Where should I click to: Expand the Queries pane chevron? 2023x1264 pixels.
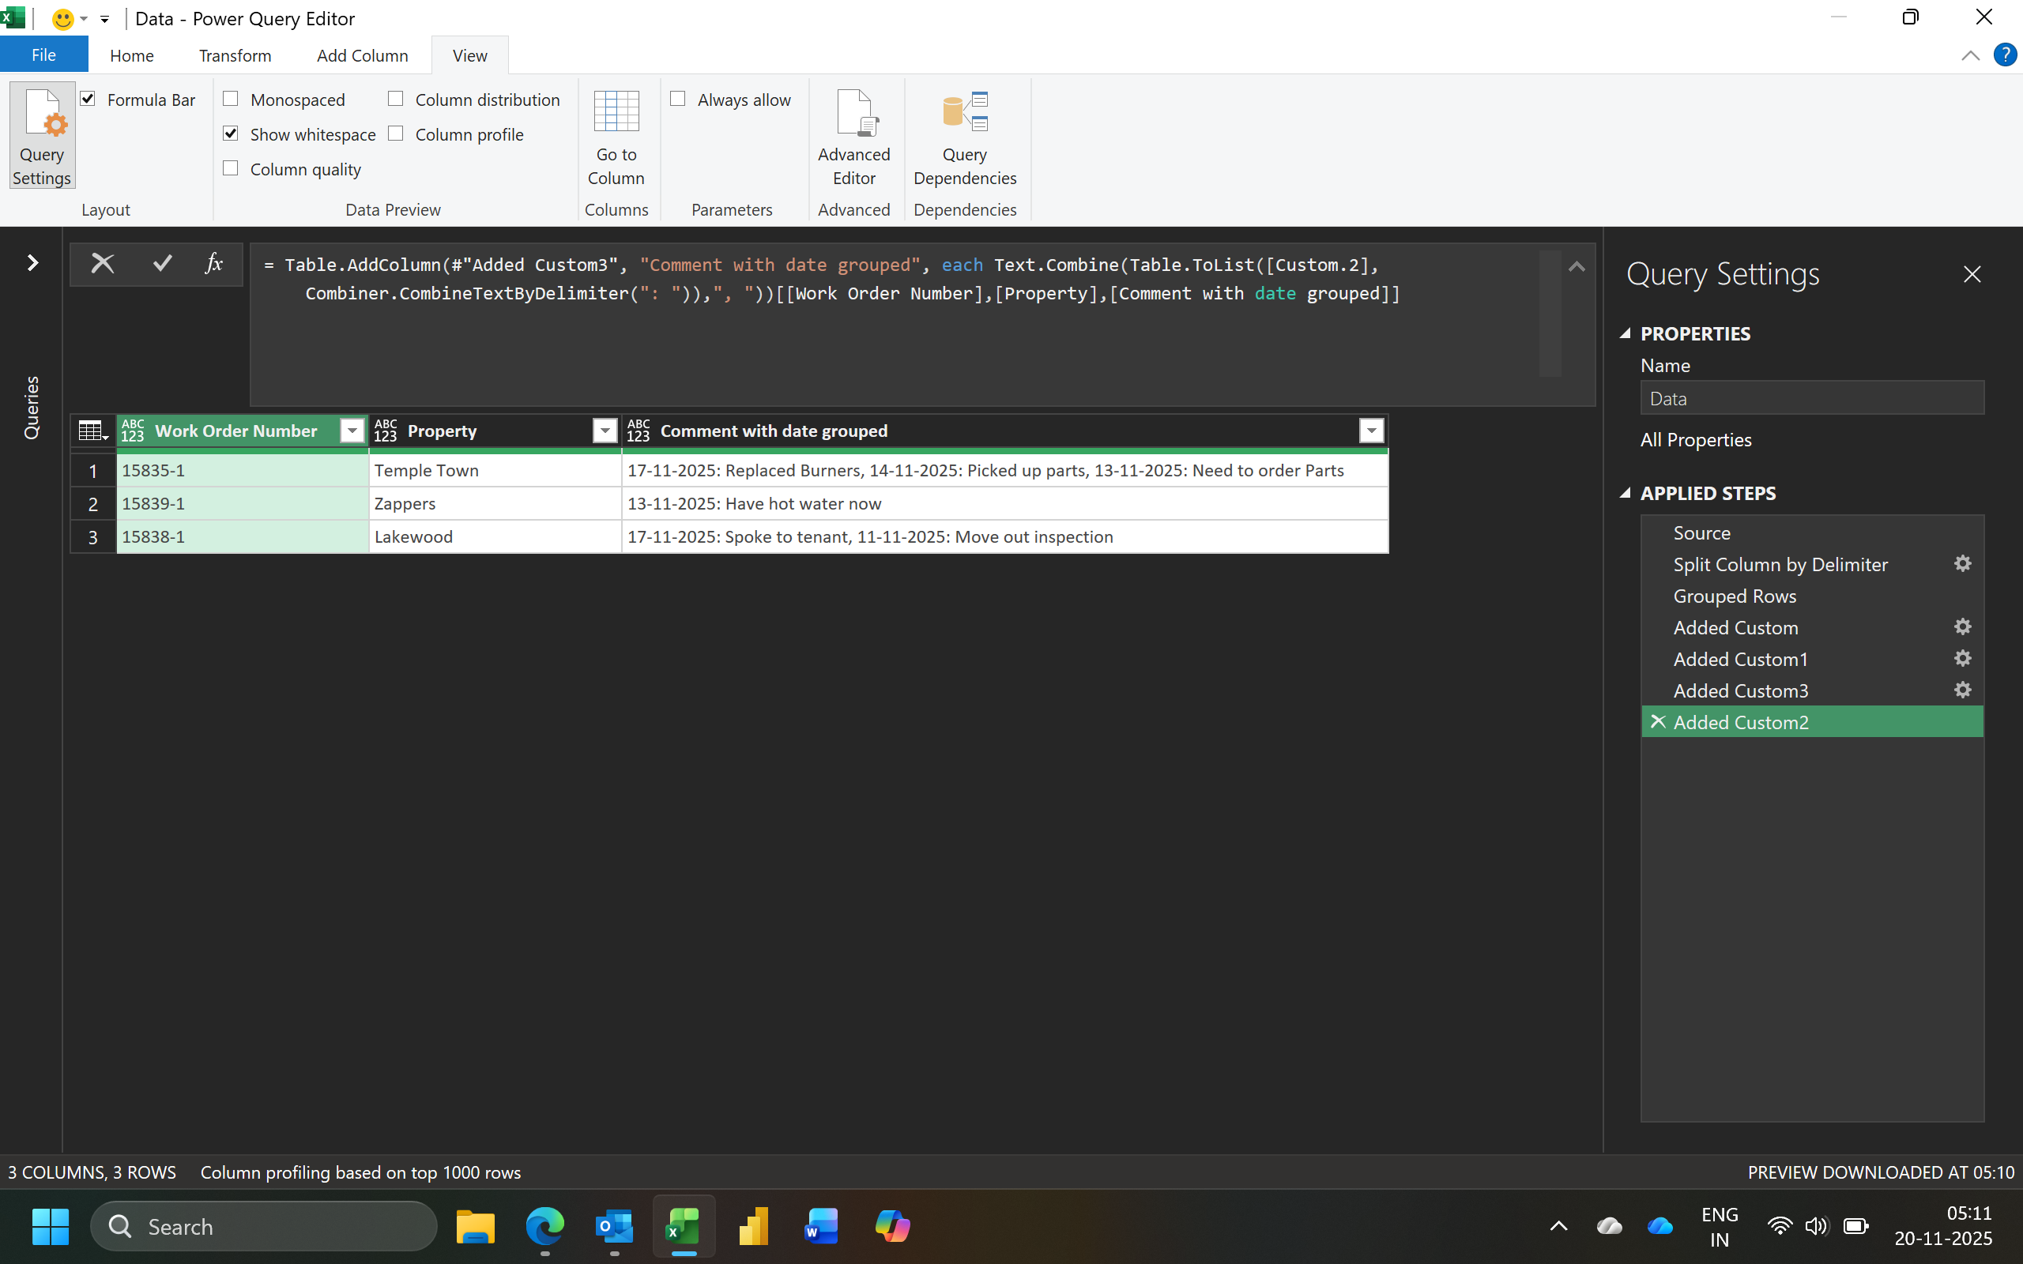point(32,263)
